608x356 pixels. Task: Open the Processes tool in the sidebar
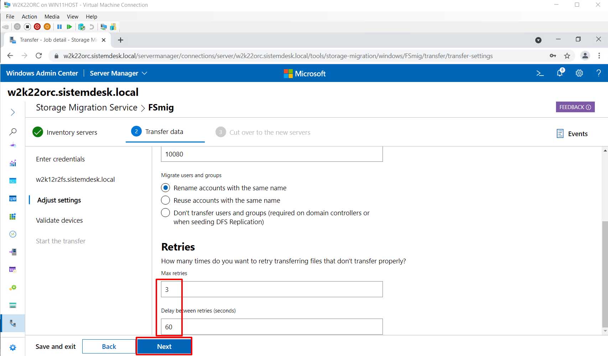click(x=13, y=198)
